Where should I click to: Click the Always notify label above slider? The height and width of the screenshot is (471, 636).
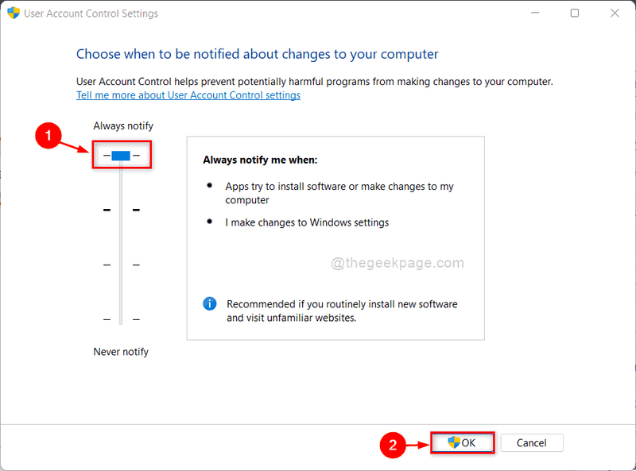pos(123,126)
